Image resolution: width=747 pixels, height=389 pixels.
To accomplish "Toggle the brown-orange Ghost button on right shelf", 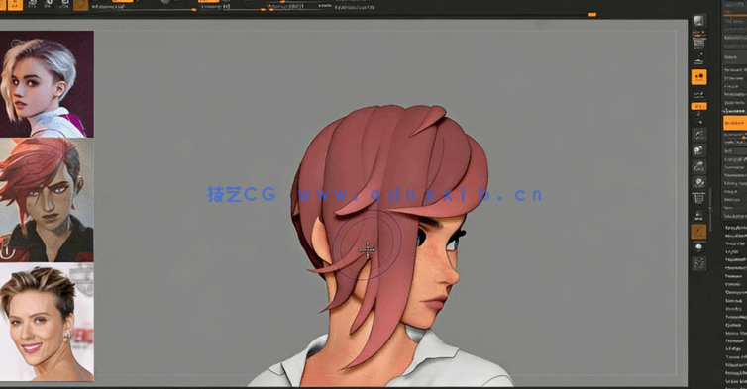I will coord(698,232).
